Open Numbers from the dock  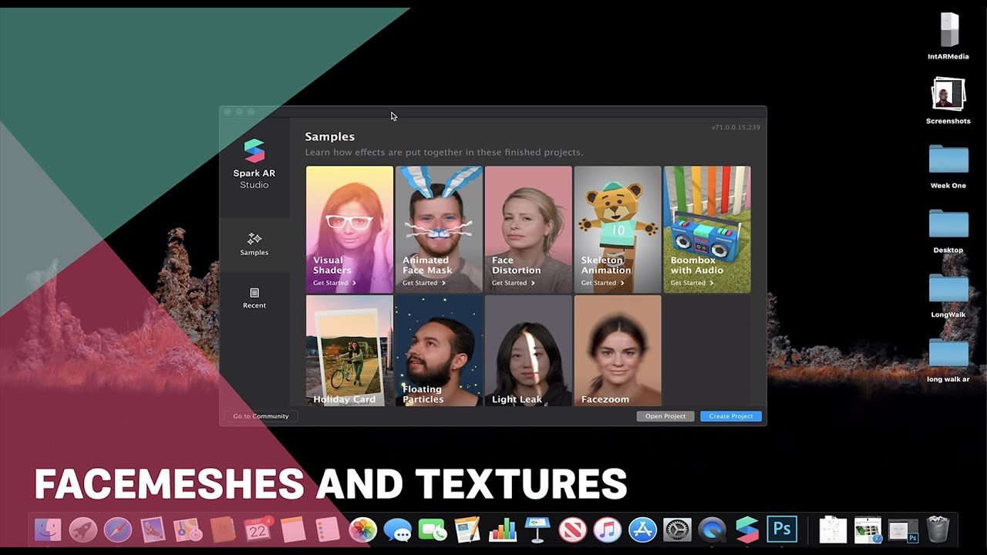pos(502,530)
